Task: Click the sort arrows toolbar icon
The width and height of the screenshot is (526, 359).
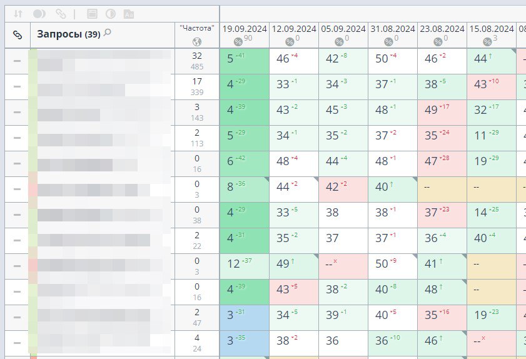Action: [x=18, y=14]
